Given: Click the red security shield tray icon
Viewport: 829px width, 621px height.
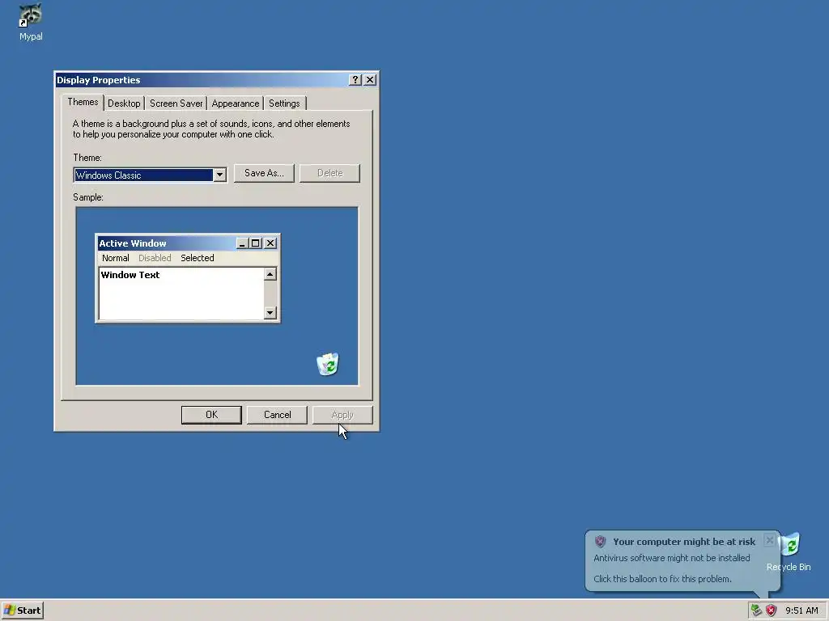Looking at the screenshot, I should tap(772, 610).
